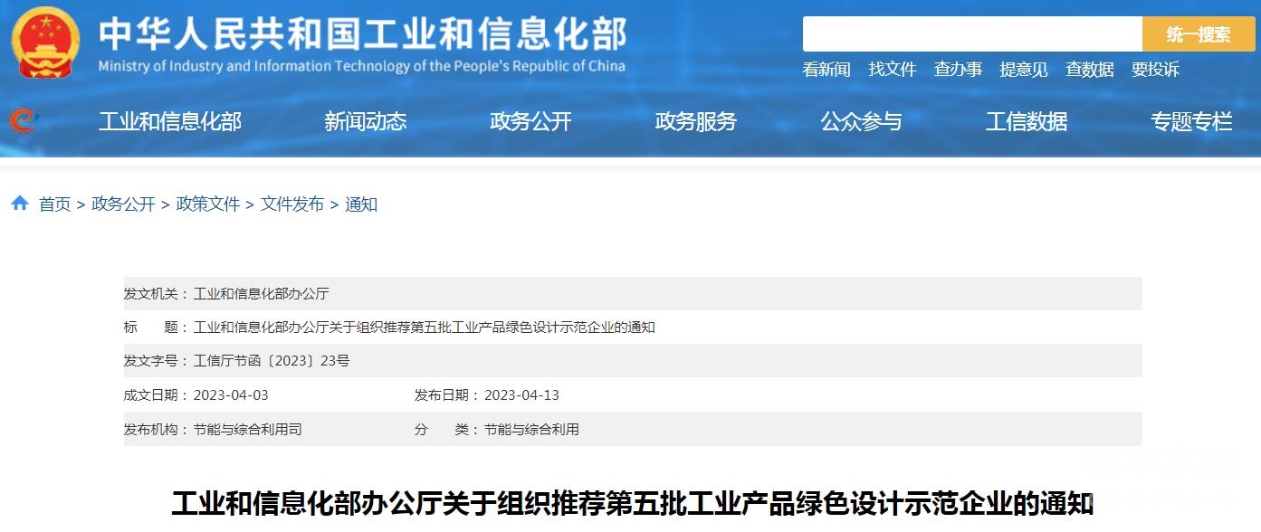
Task: Open the 提意见 quick link
Action: point(1024,70)
